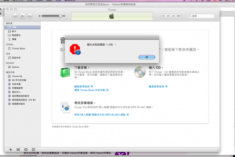This screenshot has height=157, width=235.
Task: Open 購買 iTunes Store 中的音樂 link
Action: point(91,90)
